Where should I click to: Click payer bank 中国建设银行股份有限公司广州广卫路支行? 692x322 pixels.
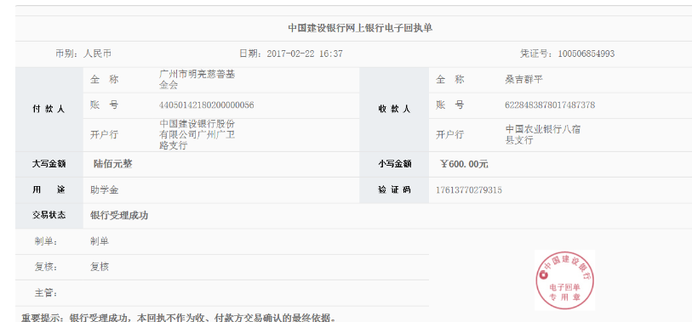(197, 135)
